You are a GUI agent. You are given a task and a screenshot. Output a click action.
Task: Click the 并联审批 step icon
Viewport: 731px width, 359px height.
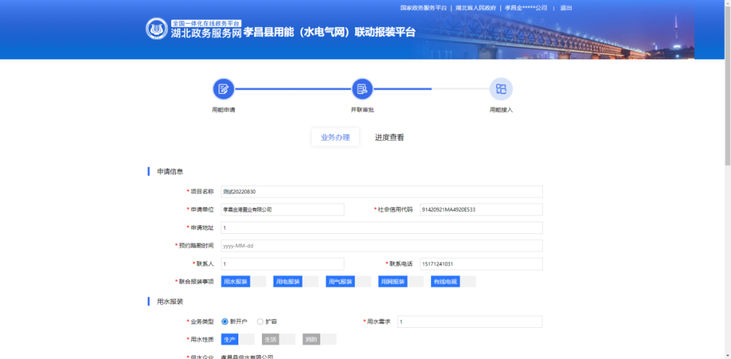tap(362, 89)
